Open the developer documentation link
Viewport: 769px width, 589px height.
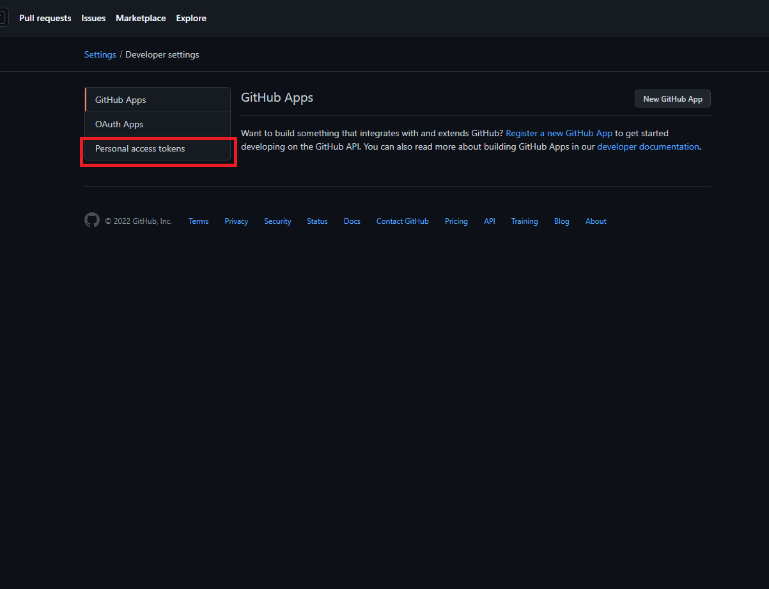648,146
